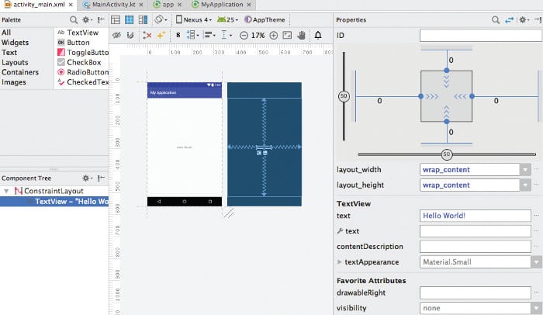Select the Pan hand tool
The width and height of the screenshot is (543, 315).
pyautogui.click(x=302, y=35)
